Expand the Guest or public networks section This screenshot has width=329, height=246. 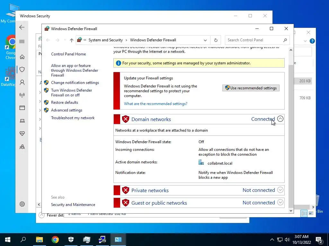(x=280, y=202)
